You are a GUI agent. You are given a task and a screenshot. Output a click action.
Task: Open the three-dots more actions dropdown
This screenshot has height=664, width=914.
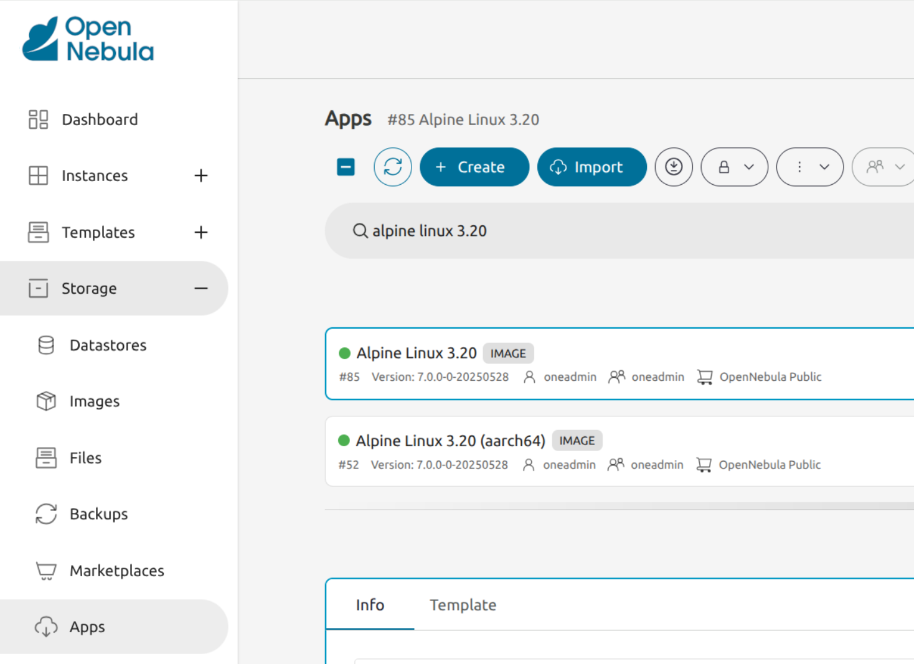tap(809, 167)
